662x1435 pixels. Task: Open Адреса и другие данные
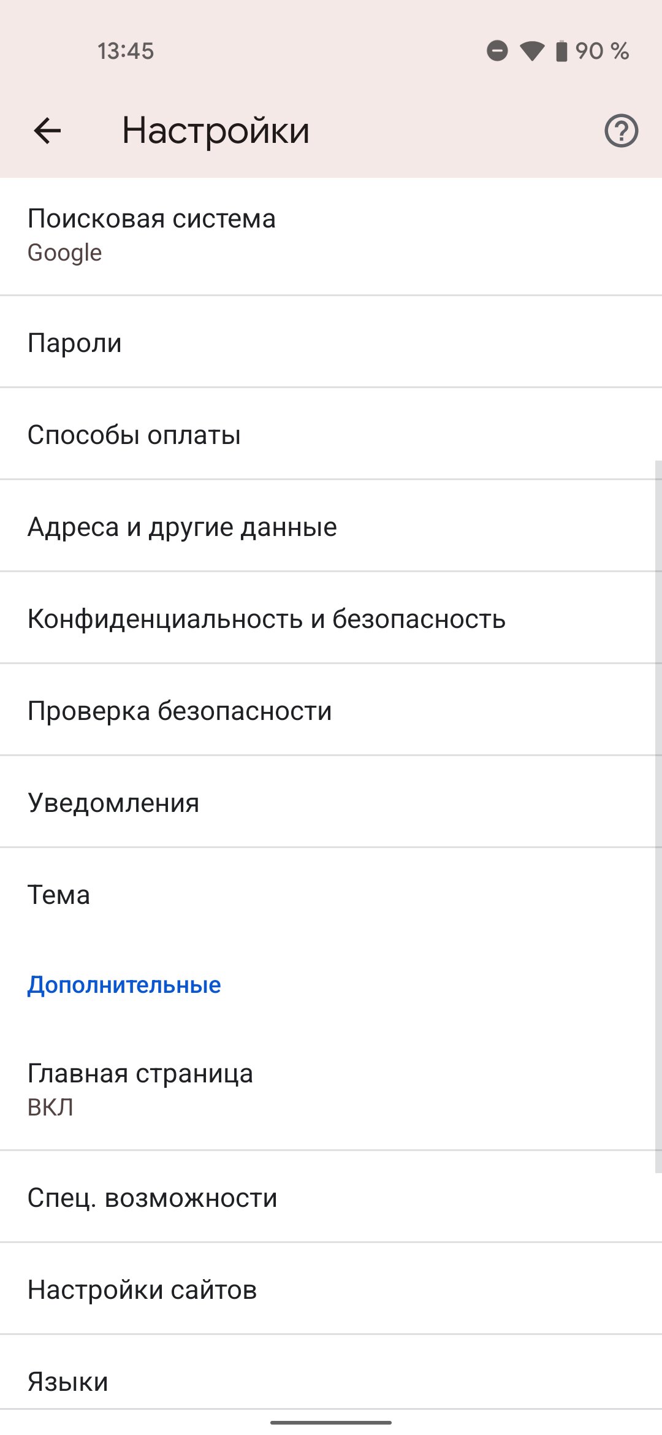pyautogui.click(x=331, y=526)
